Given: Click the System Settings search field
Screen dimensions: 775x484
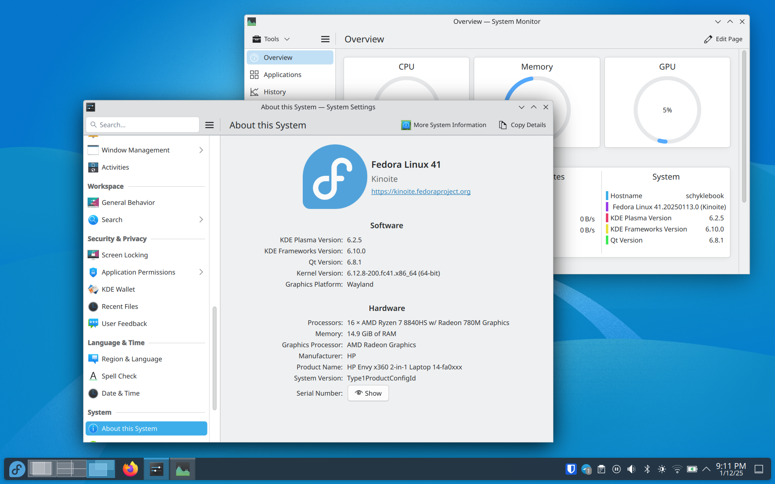Looking at the screenshot, I should tap(142, 125).
